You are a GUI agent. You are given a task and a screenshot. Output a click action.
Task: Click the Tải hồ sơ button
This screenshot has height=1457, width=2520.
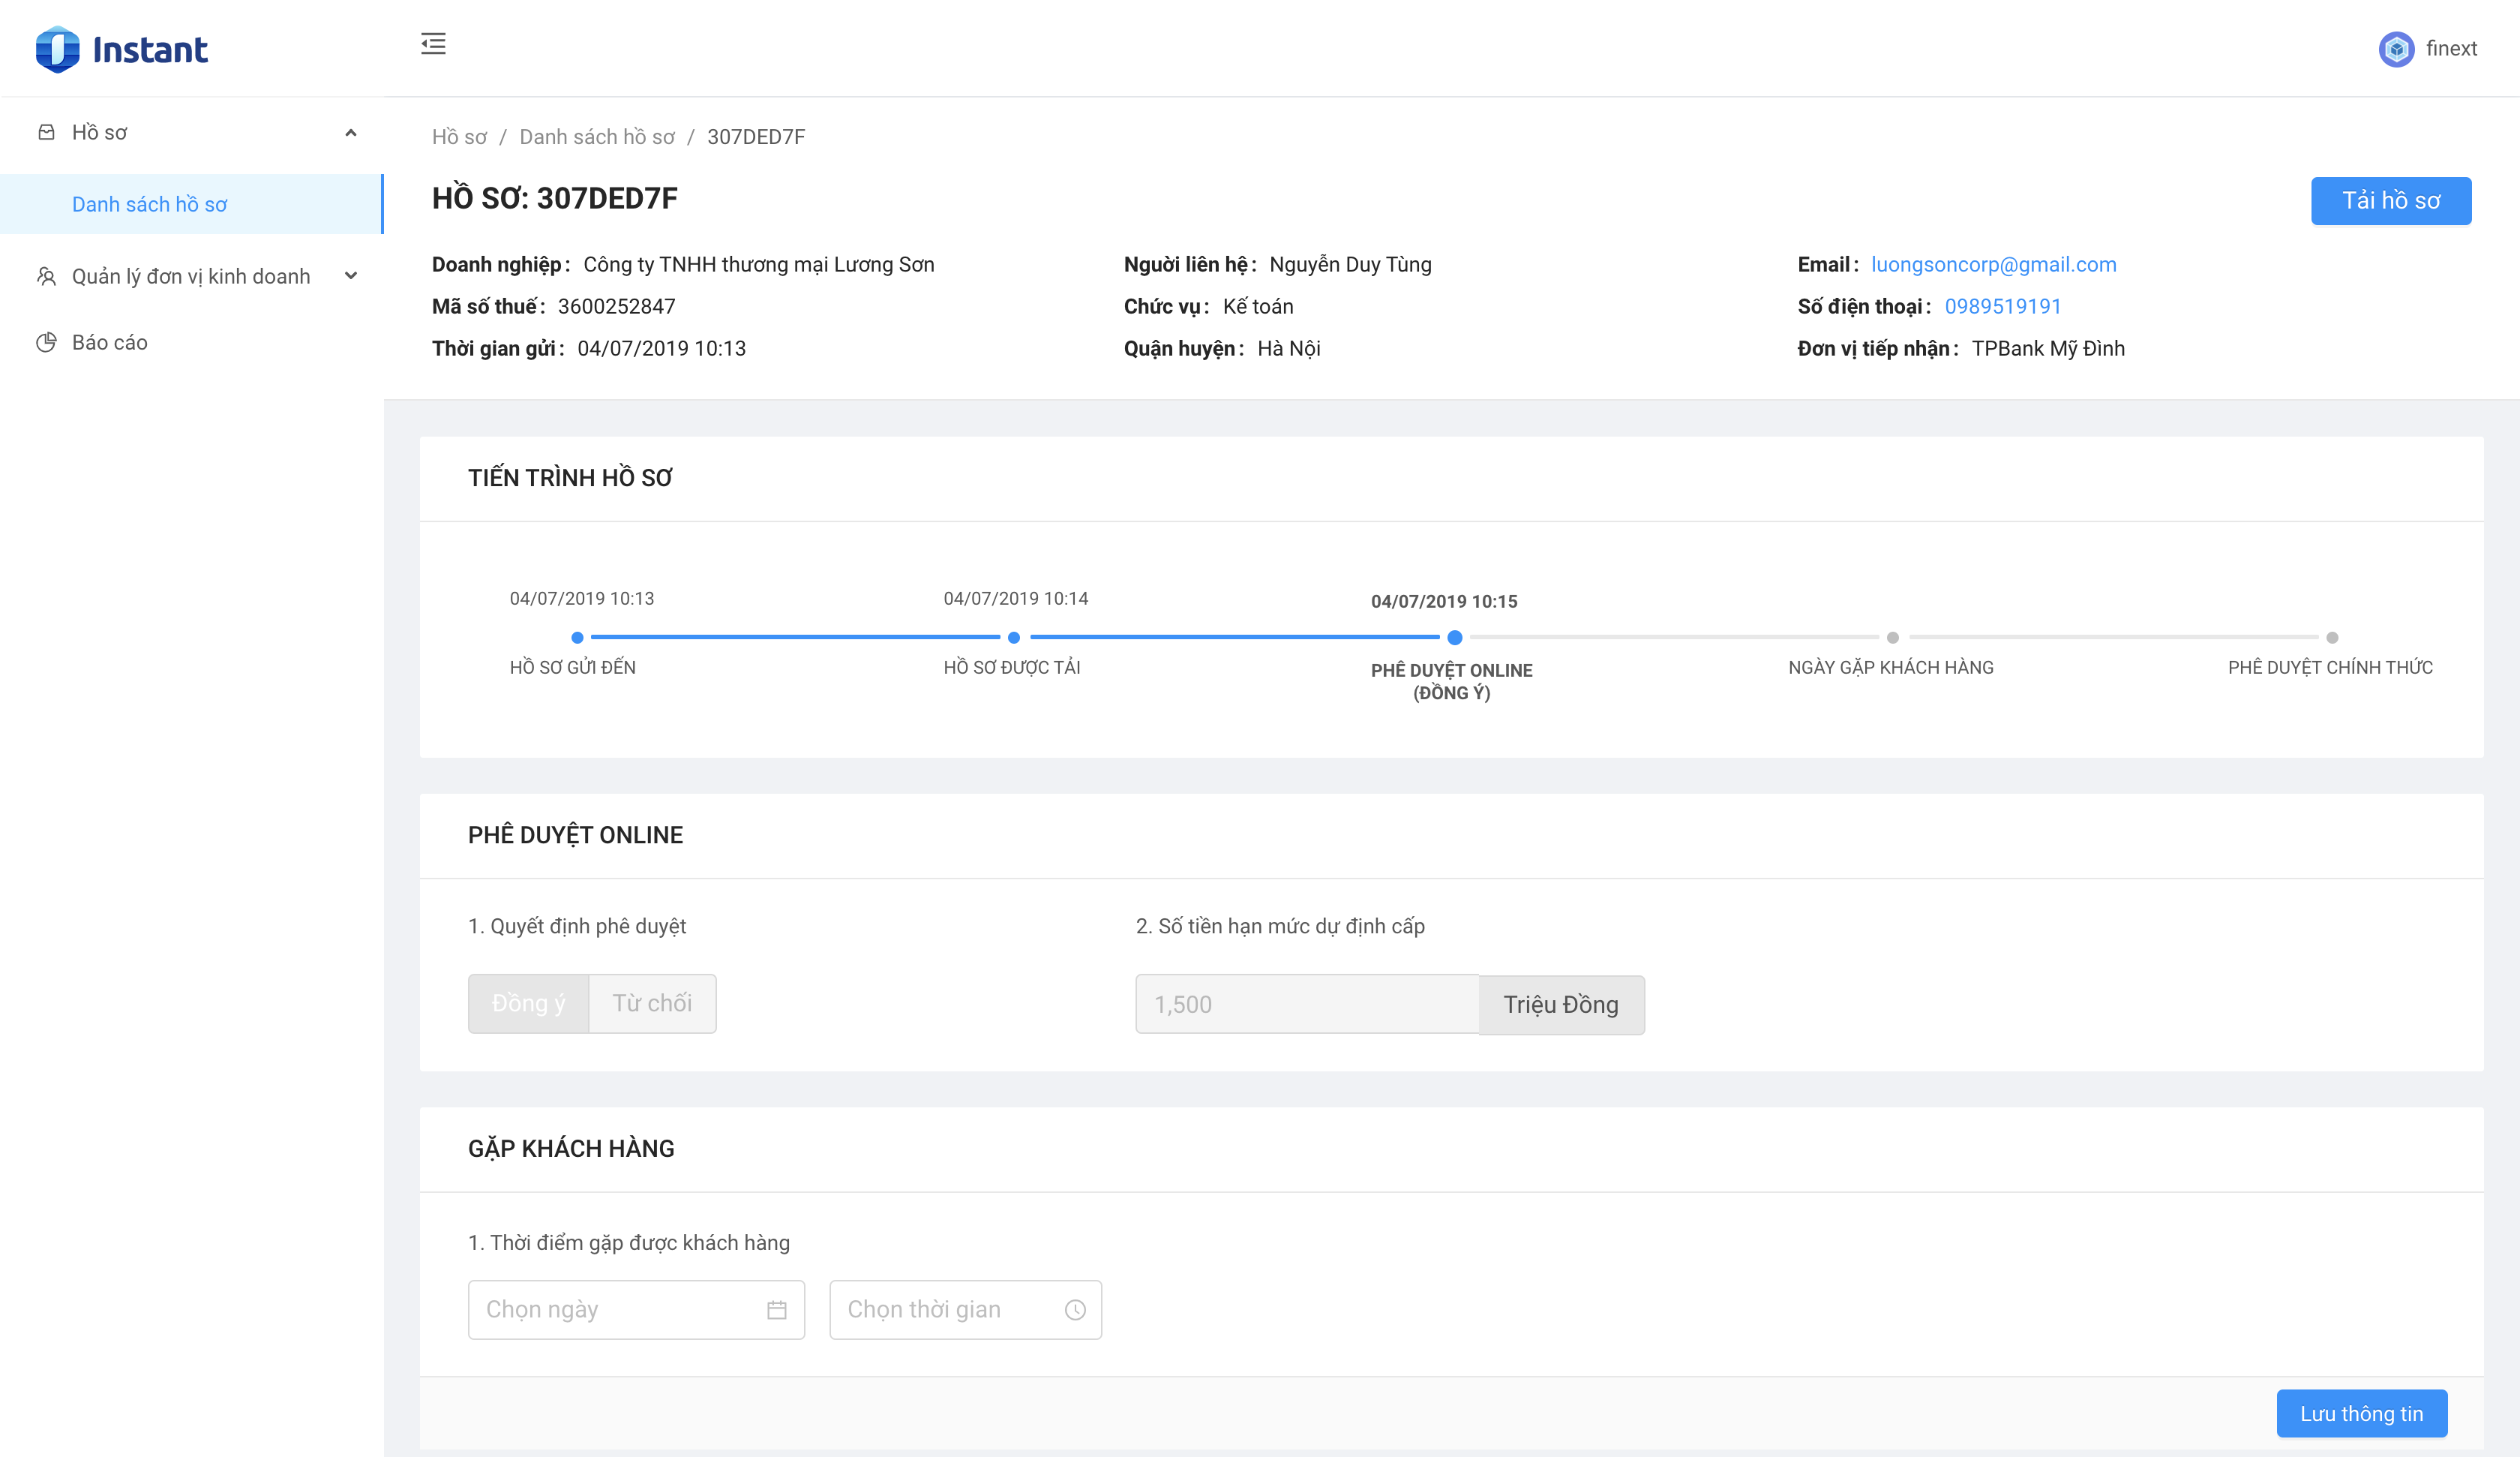pyautogui.click(x=2390, y=201)
